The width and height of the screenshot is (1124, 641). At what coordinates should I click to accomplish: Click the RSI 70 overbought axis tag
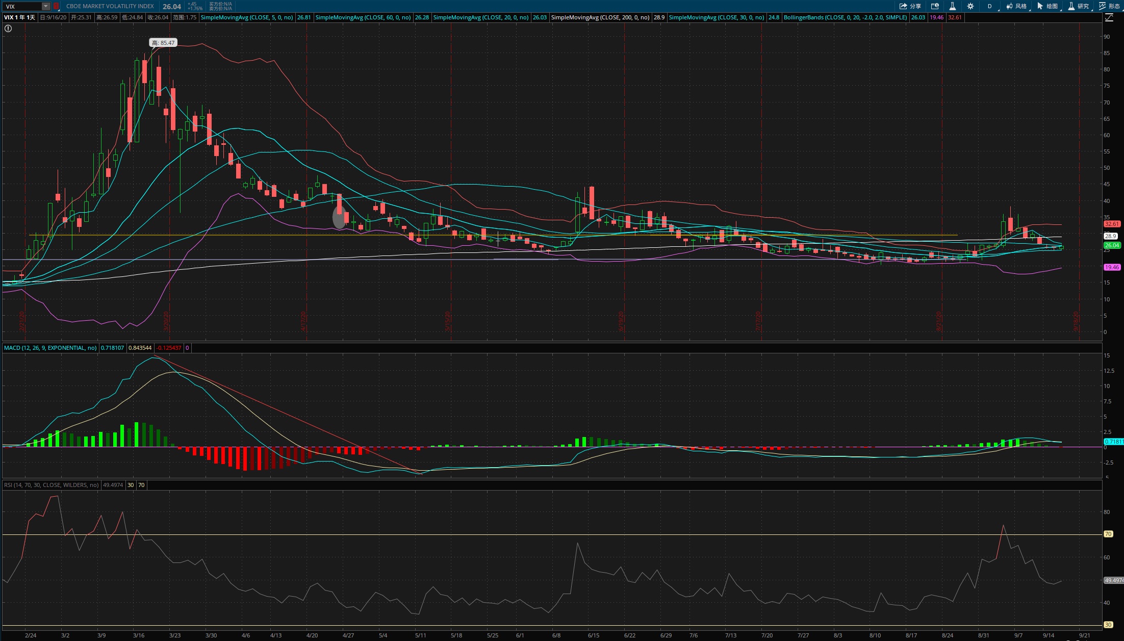(1108, 534)
